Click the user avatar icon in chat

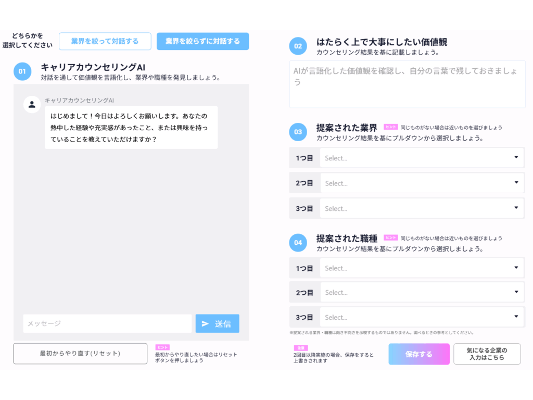pos(32,104)
